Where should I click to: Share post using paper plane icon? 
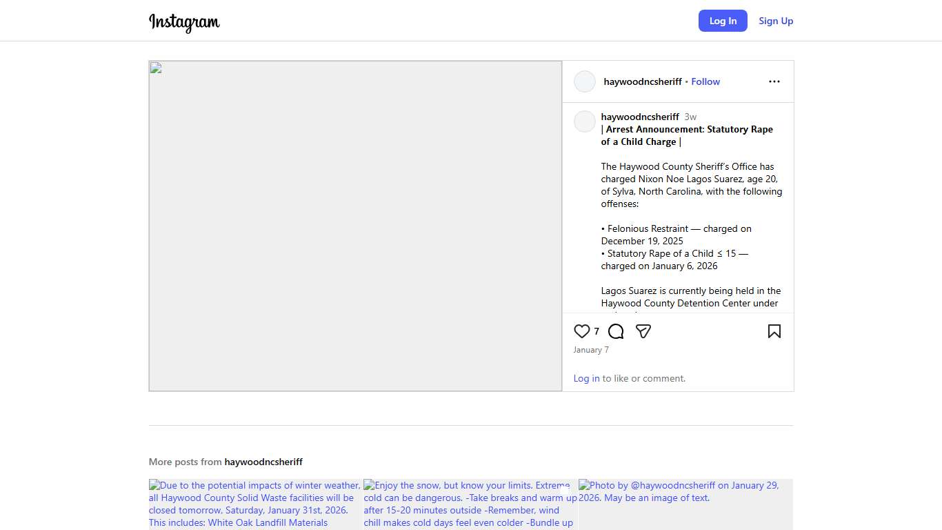pyautogui.click(x=643, y=331)
